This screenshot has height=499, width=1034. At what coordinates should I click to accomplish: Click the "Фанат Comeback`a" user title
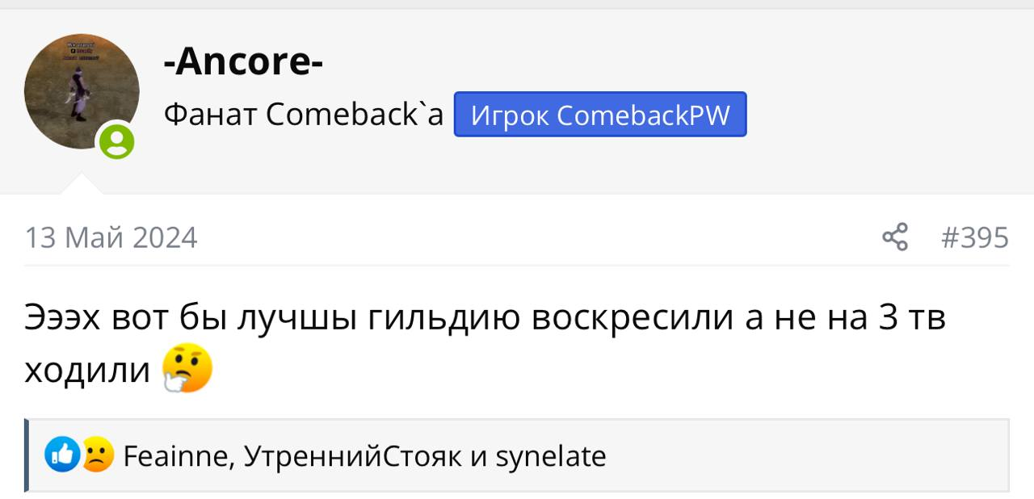[x=303, y=115]
